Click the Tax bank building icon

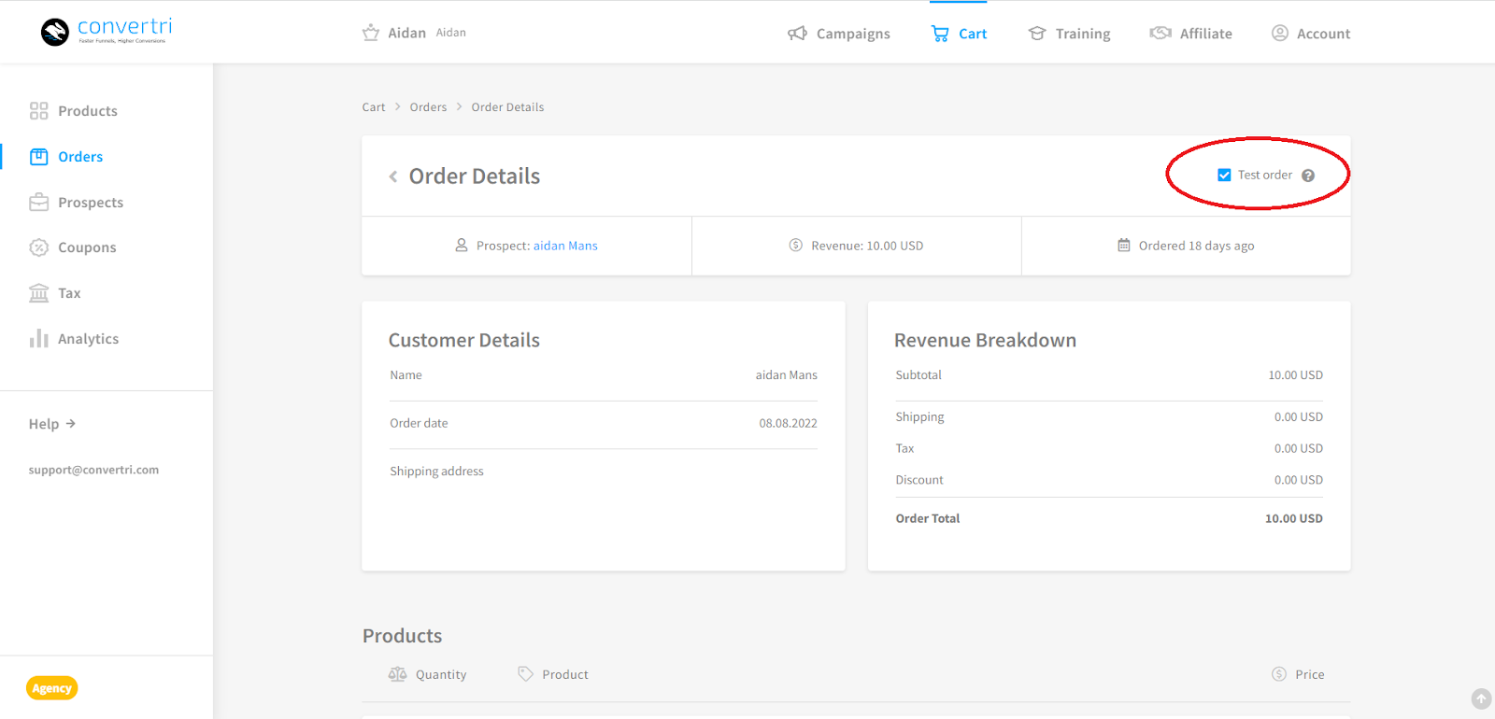click(x=38, y=293)
